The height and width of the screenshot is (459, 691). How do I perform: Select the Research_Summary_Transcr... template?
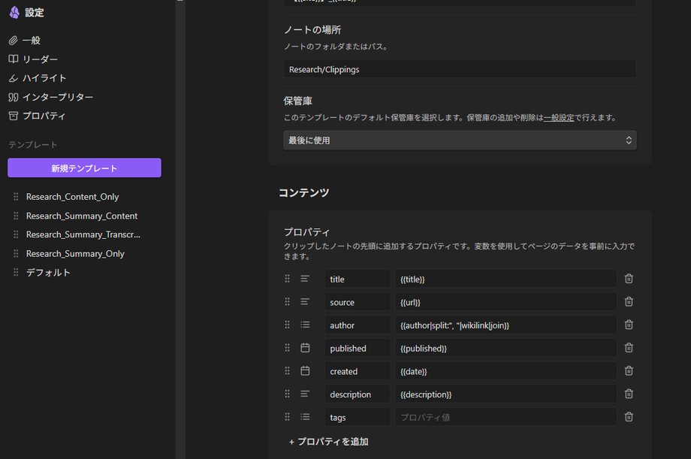click(x=83, y=234)
